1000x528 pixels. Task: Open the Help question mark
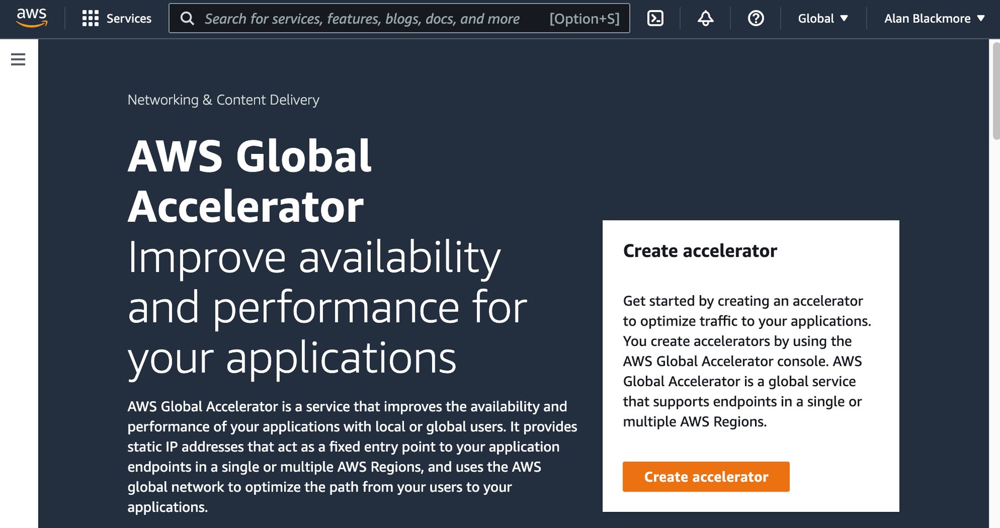coord(754,18)
